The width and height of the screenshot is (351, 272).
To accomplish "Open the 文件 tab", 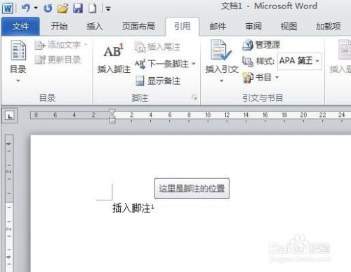I will (20, 26).
